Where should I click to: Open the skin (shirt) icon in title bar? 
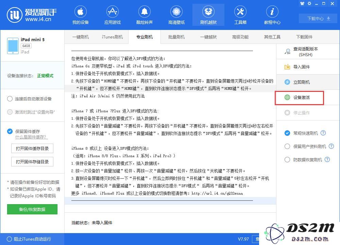(302, 3)
